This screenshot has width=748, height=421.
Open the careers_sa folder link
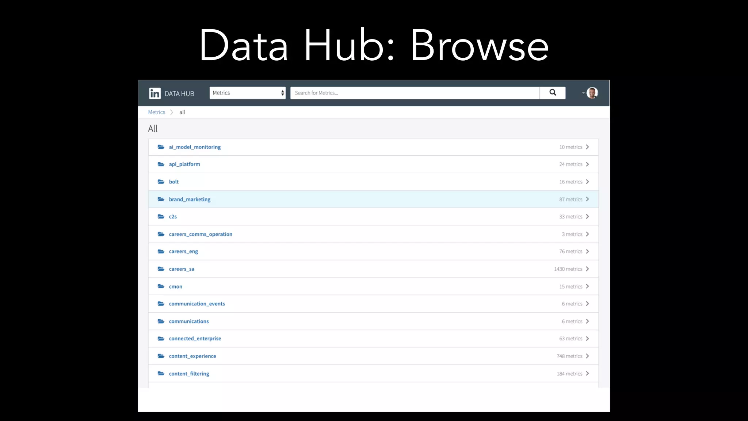pos(182,269)
